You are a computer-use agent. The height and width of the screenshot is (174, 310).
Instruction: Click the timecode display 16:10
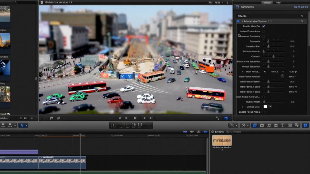pyautogui.click(x=131, y=125)
